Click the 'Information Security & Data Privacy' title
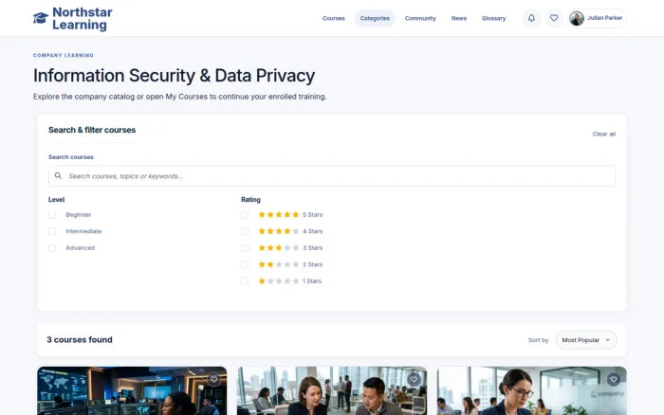Image resolution: width=664 pixels, height=415 pixels. (x=174, y=76)
